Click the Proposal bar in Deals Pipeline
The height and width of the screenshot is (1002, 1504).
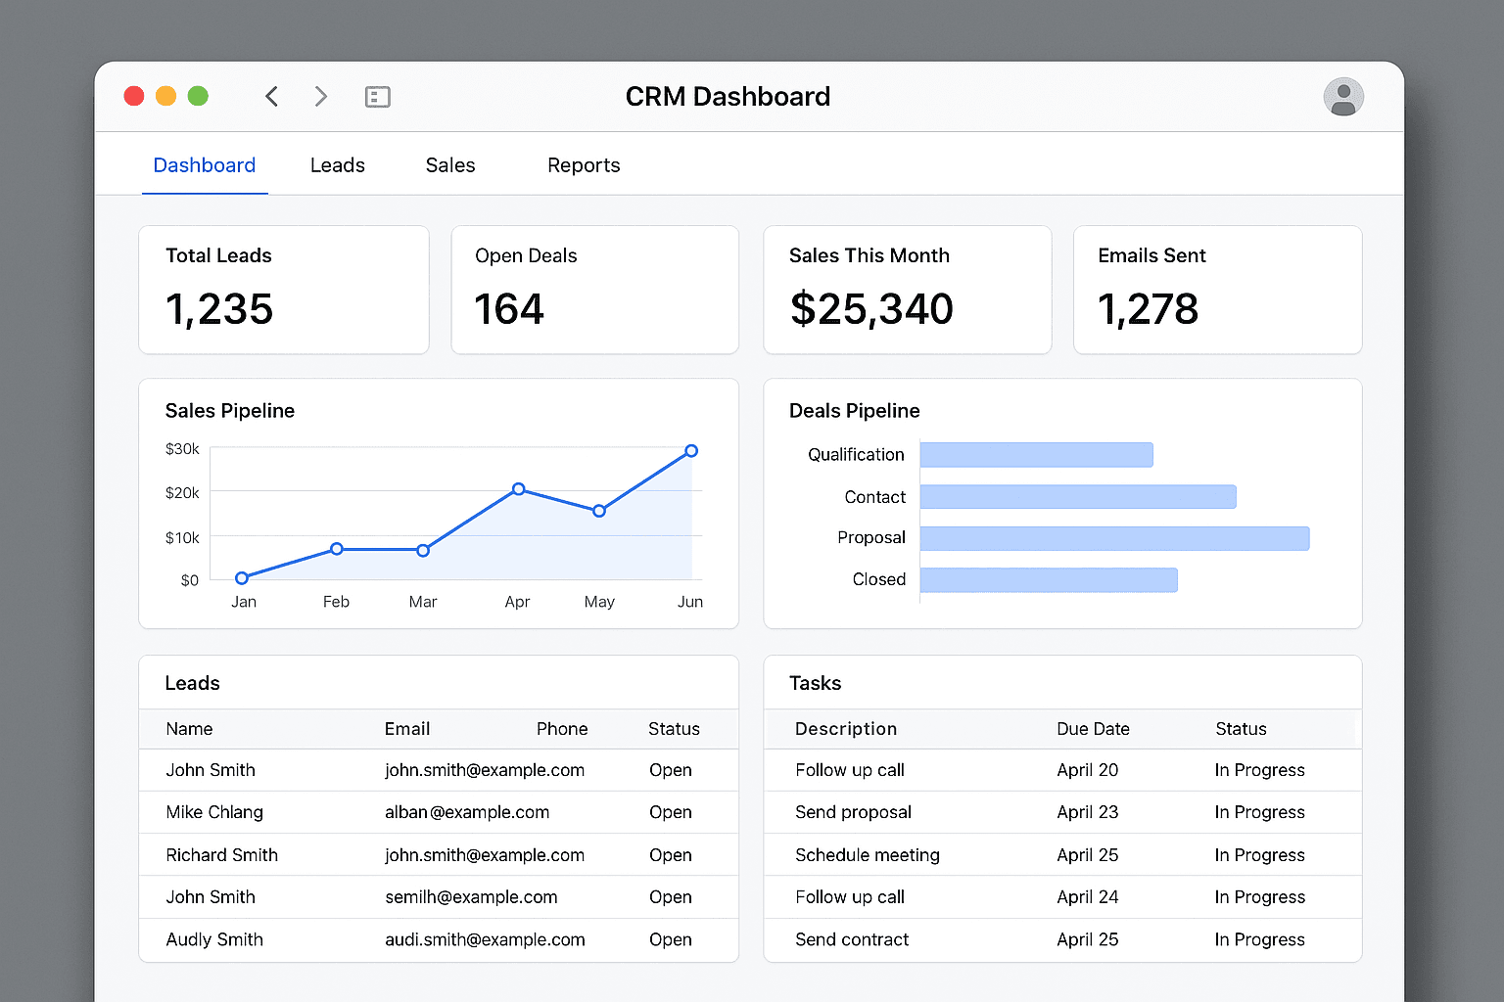[x=1114, y=538]
